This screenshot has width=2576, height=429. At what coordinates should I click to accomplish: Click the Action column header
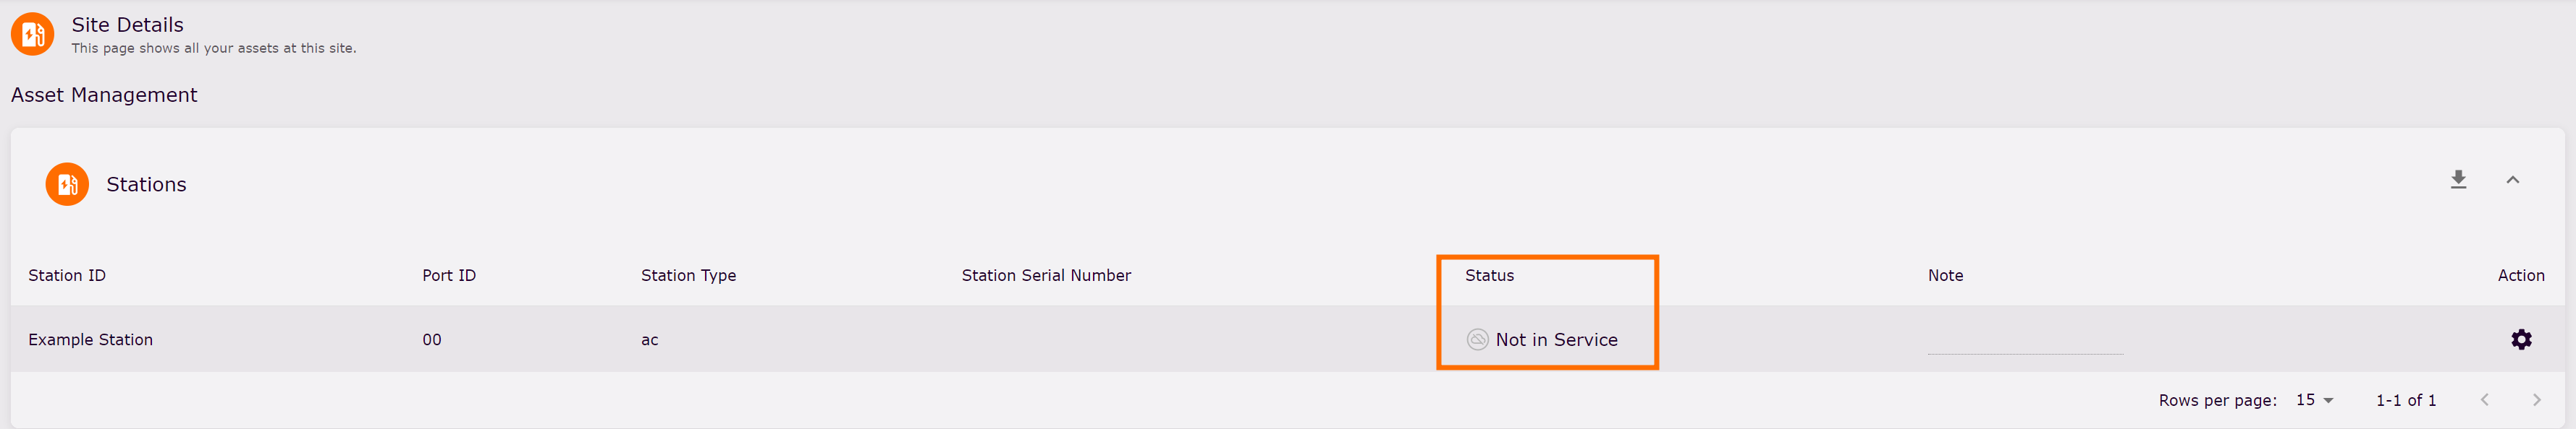point(2520,275)
